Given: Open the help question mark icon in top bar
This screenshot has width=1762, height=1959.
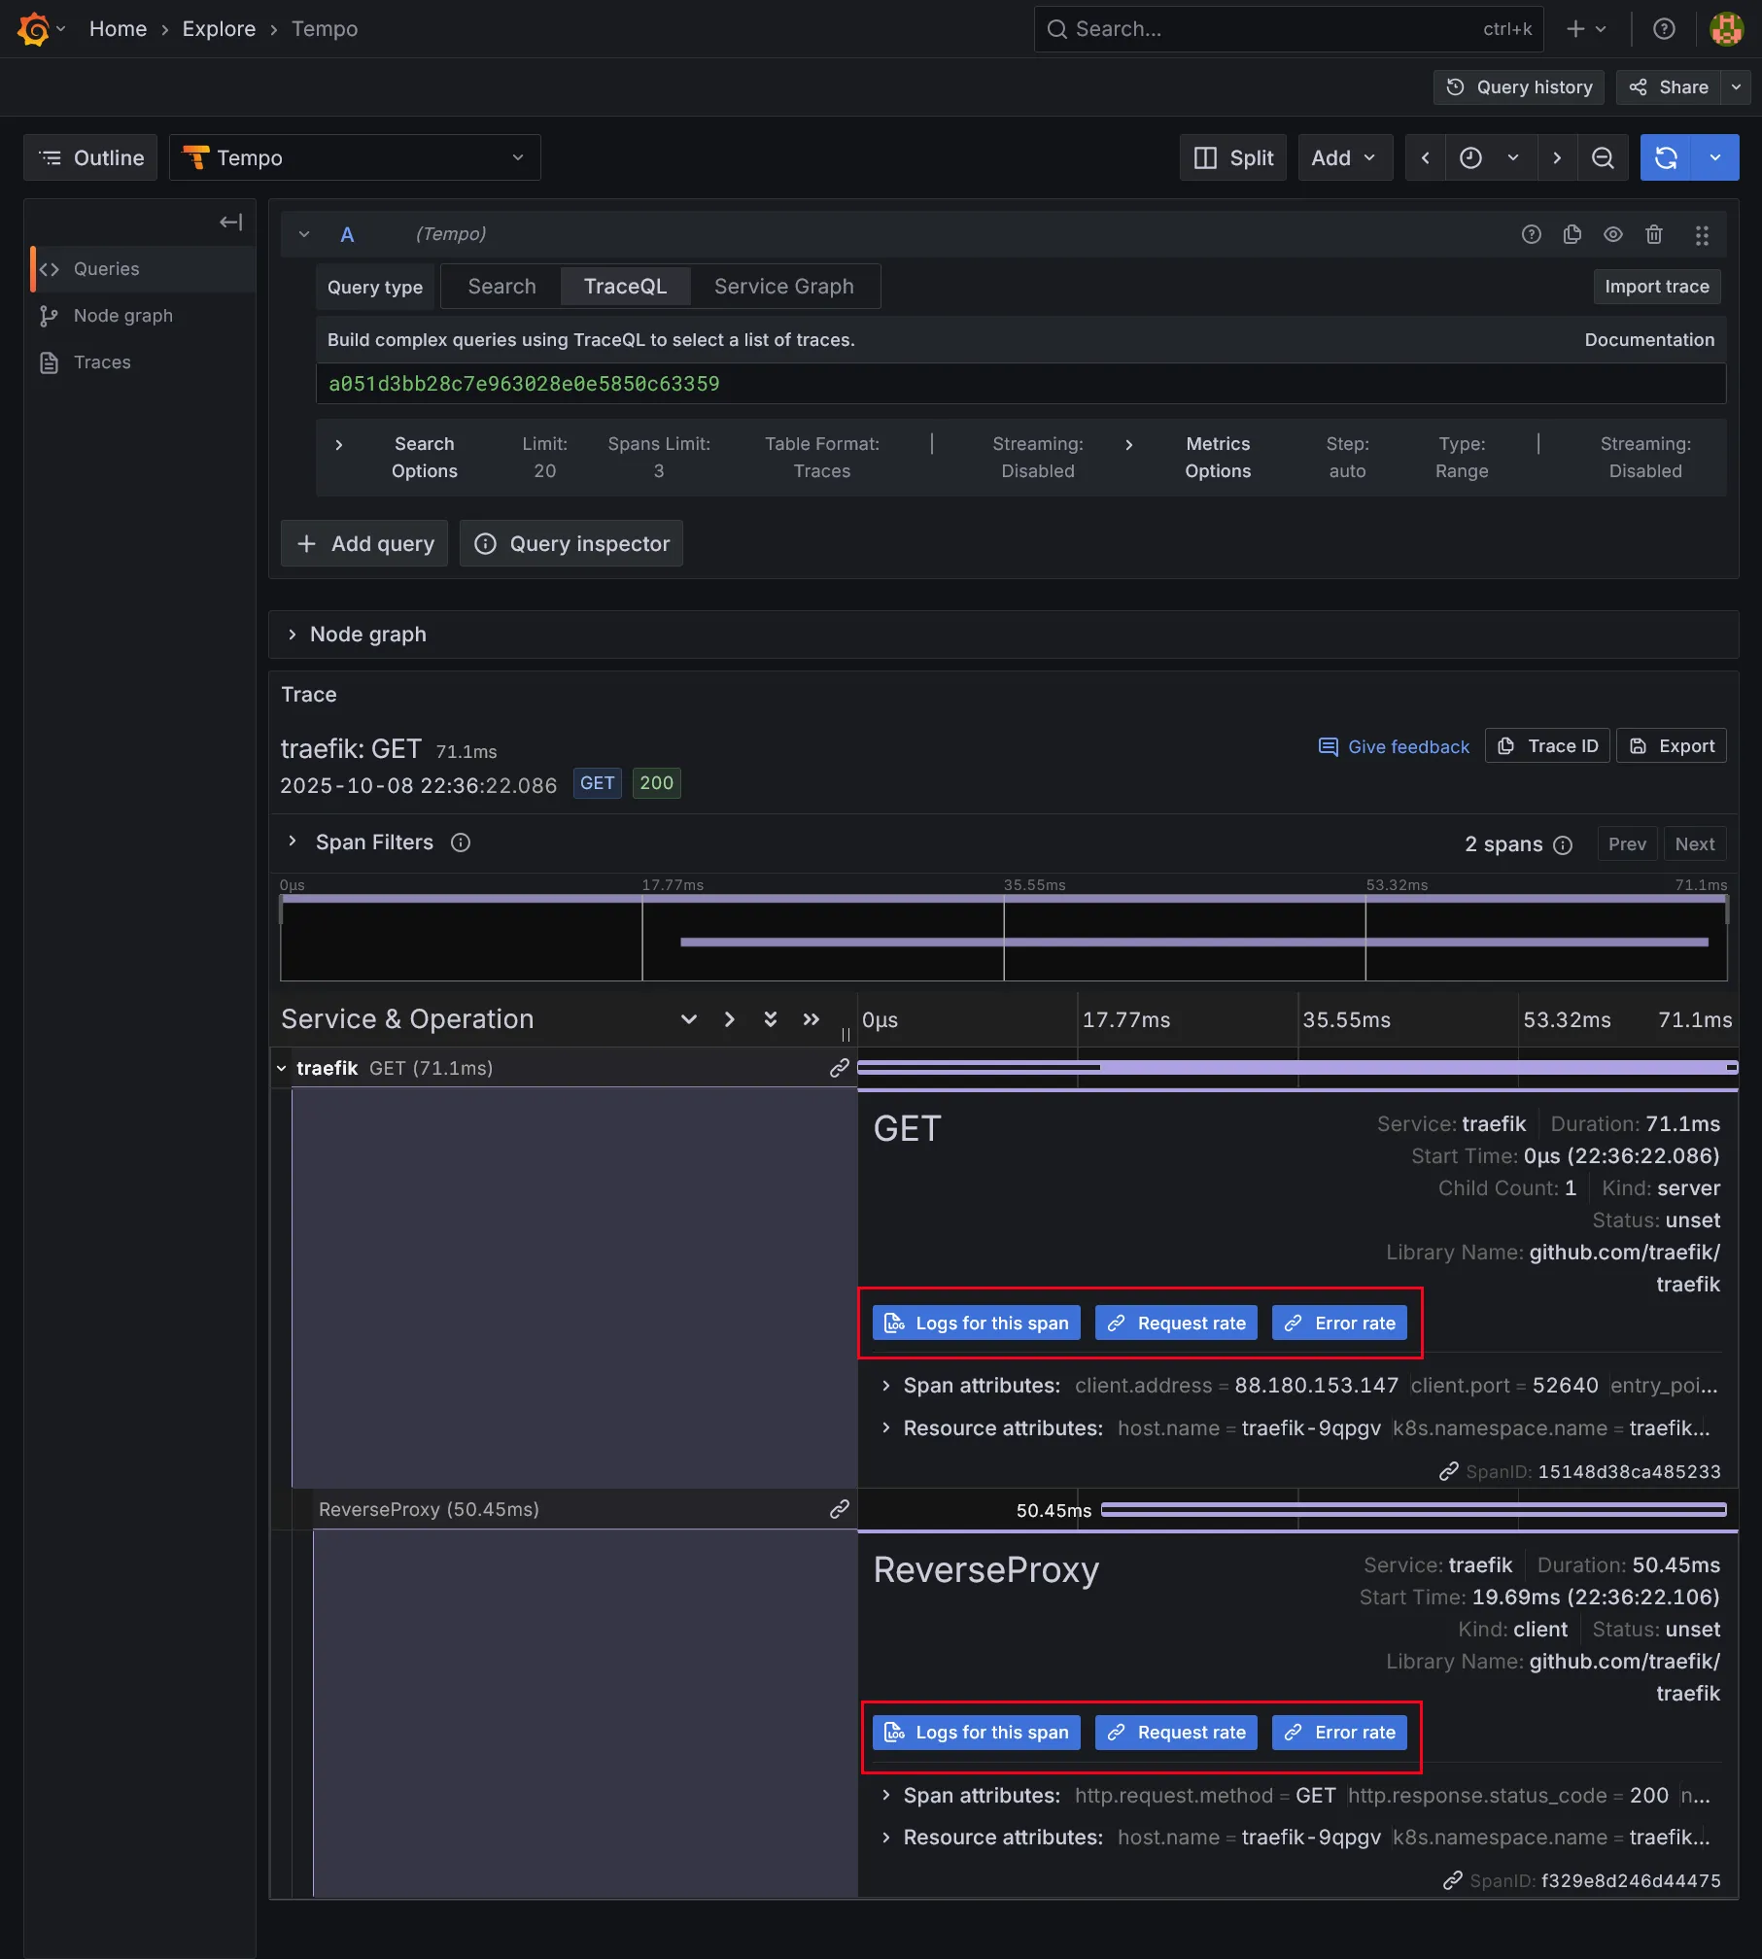Looking at the screenshot, I should (x=1663, y=29).
